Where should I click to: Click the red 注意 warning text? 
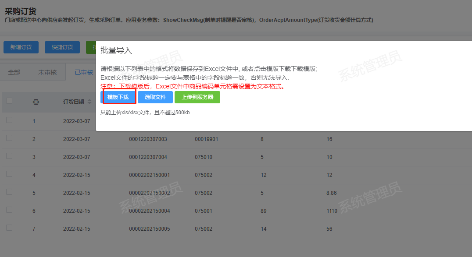193,86
